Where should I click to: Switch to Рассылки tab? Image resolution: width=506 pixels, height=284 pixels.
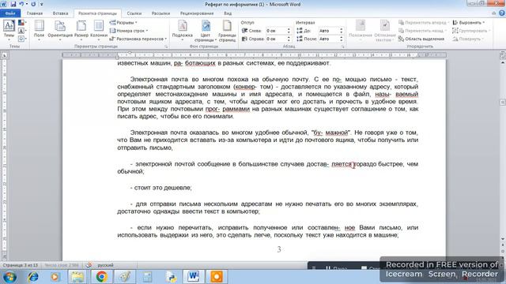[160, 13]
